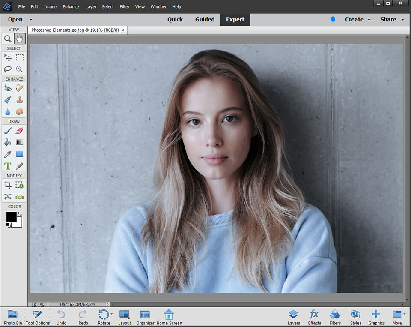
Task: Select the Rectangular Marquee tool
Action: 20,57
